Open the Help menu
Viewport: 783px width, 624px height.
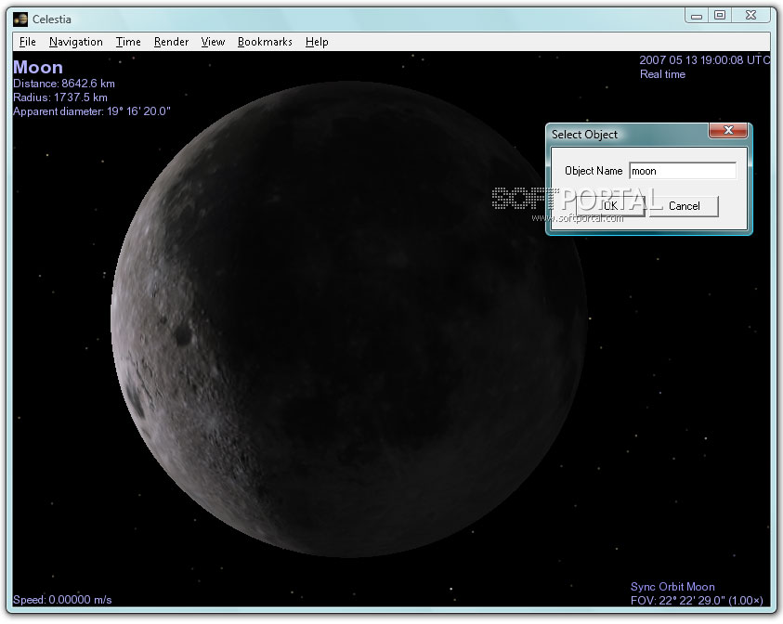pos(317,42)
